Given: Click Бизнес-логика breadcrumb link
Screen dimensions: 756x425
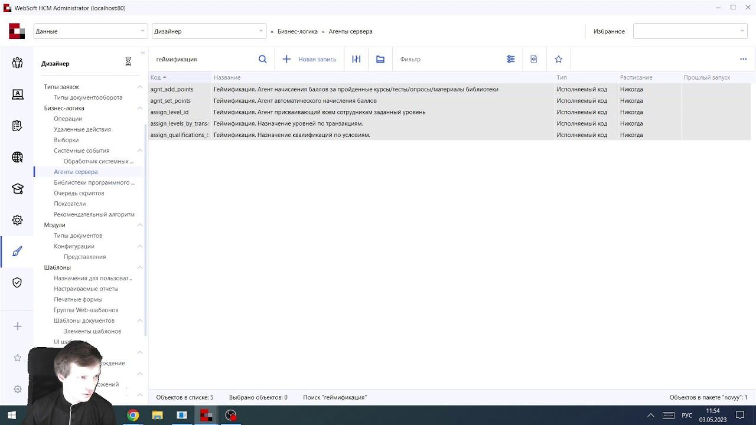Looking at the screenshot, I should pos(298,31).
